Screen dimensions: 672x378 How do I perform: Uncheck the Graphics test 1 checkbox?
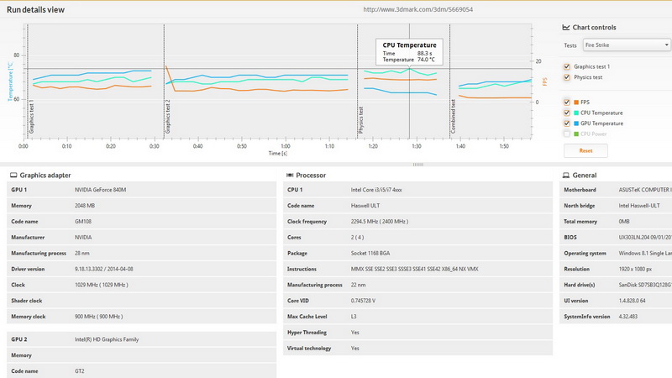[x=566, y=67]
